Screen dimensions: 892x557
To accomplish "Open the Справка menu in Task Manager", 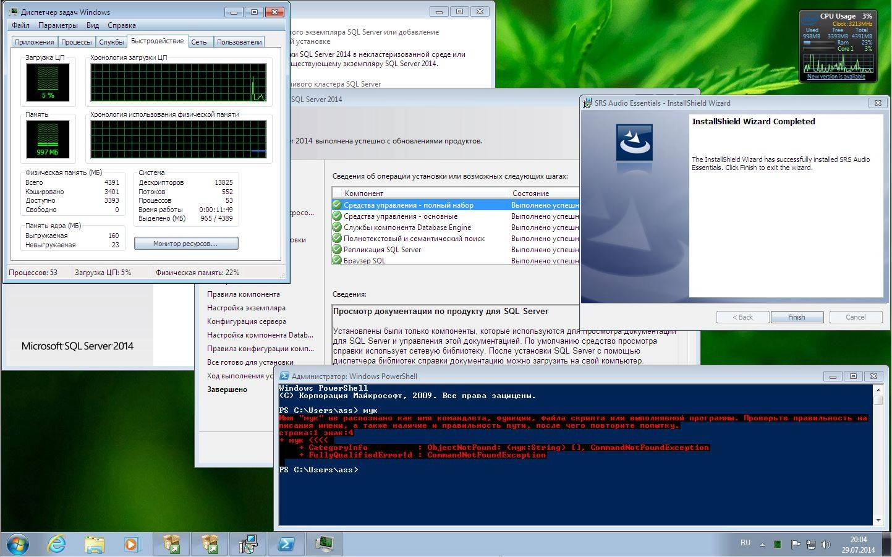I will click(122, 25).
